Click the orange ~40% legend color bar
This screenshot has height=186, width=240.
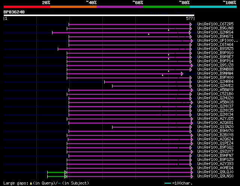(x=73, y=7)
